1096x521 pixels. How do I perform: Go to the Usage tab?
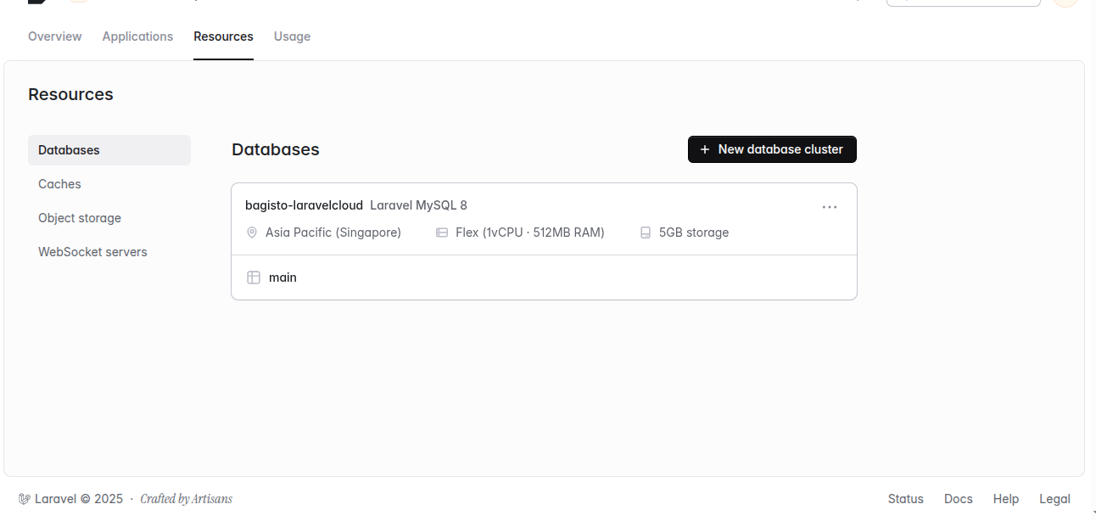292,36
